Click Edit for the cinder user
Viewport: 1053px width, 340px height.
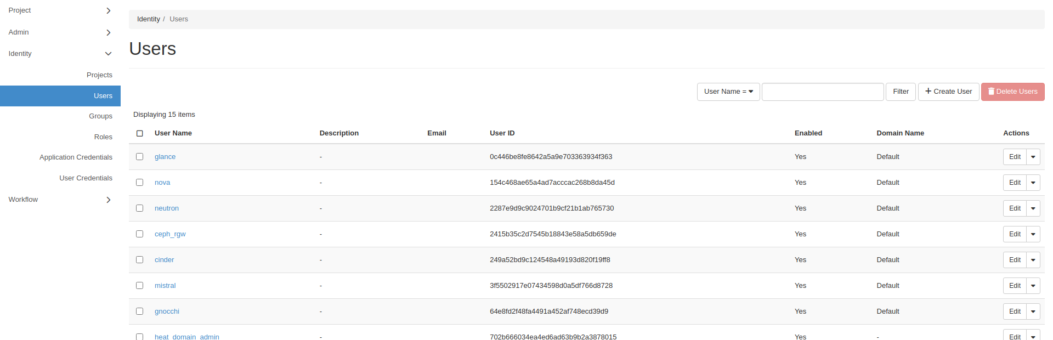[1015, 260]
